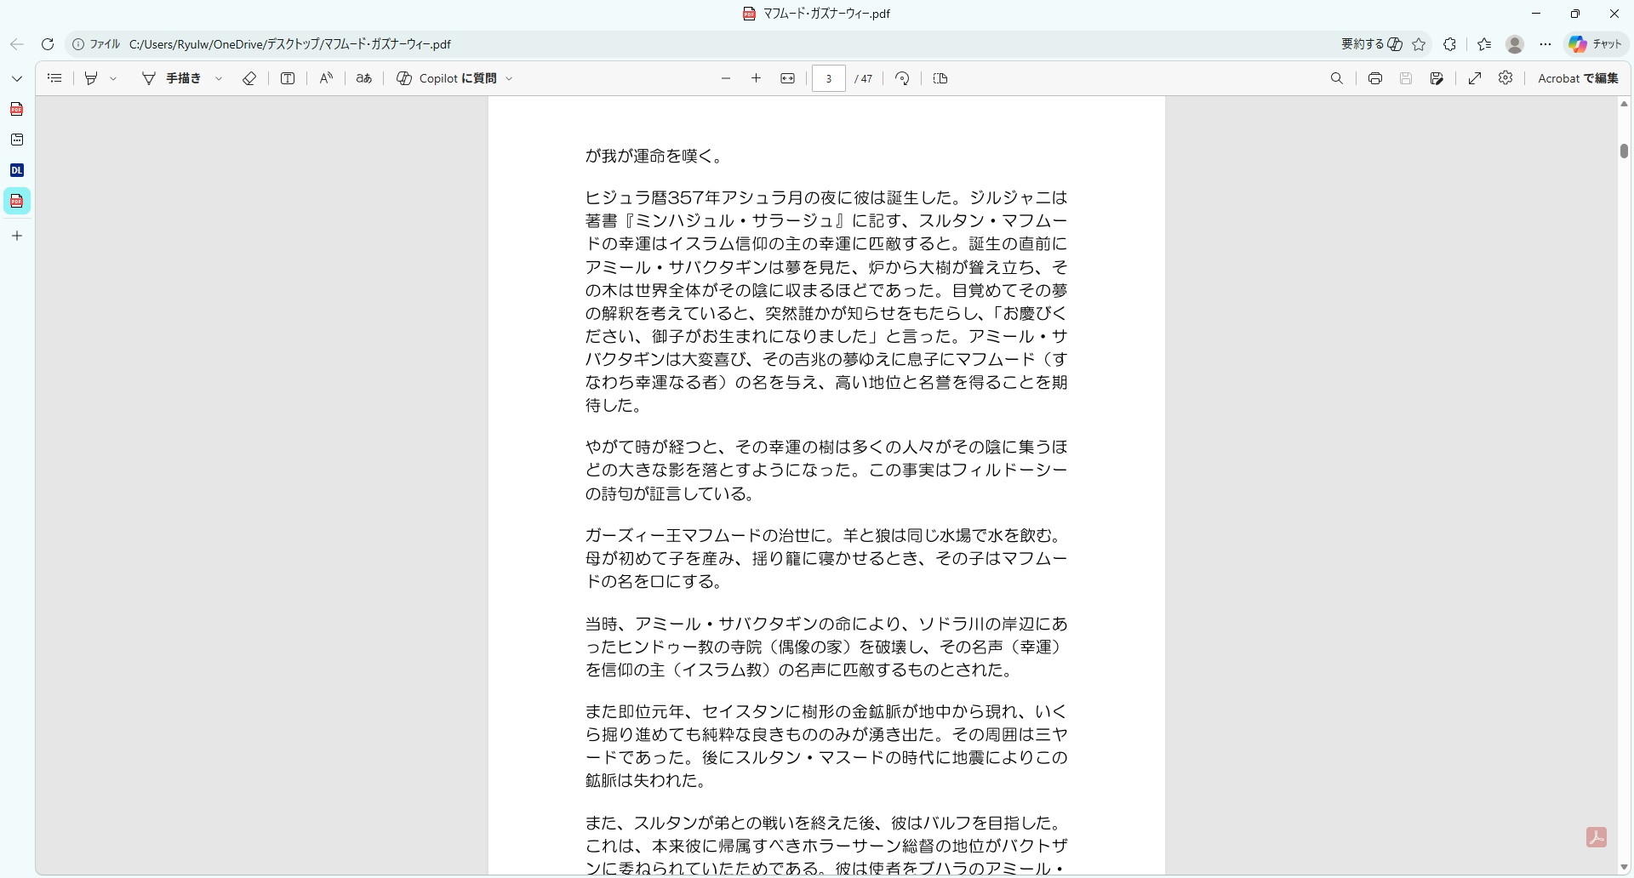Click the Acrobatで編集 button
Image resolution: width=1634 pixels, height=878 pixels.
[1579, 78]
